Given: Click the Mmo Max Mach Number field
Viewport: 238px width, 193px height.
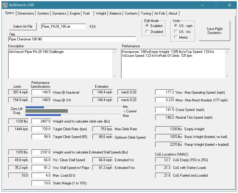Looking at the screenshot, I should [165, 100].
